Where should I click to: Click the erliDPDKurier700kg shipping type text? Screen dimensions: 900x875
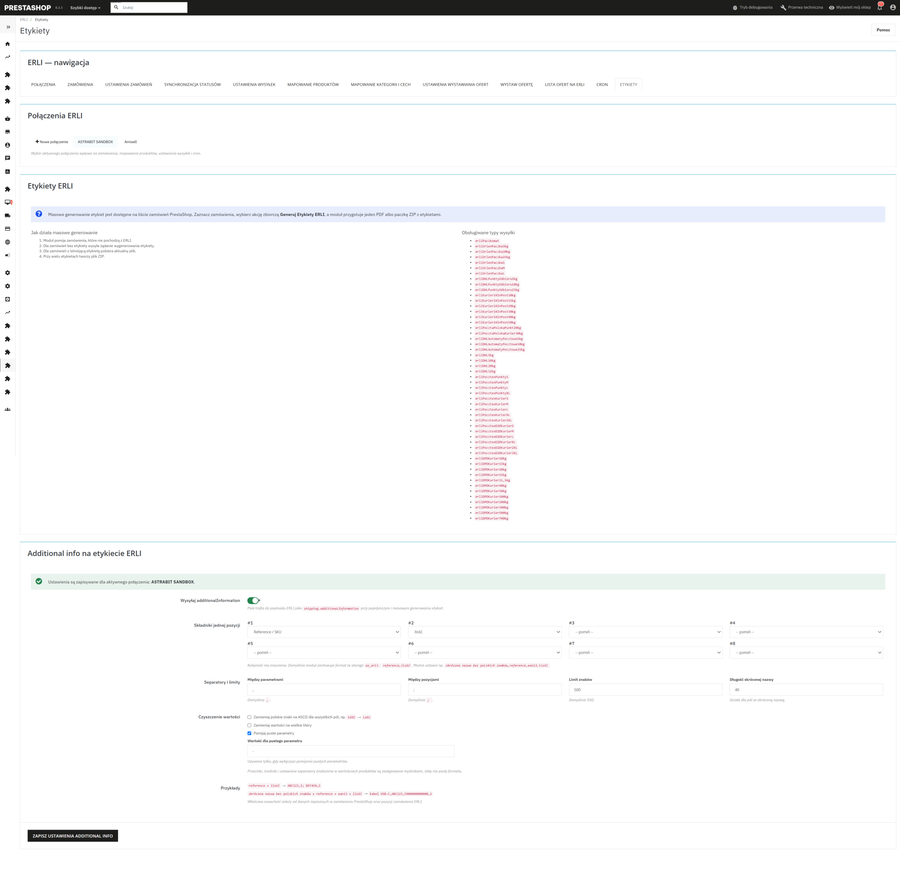coord(492,519)
